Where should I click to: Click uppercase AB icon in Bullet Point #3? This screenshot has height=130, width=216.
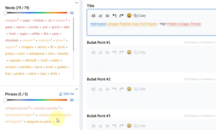[93, 126]
